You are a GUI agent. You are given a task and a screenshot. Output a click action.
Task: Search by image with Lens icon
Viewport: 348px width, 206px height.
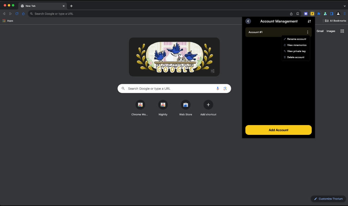click(225, 88)
